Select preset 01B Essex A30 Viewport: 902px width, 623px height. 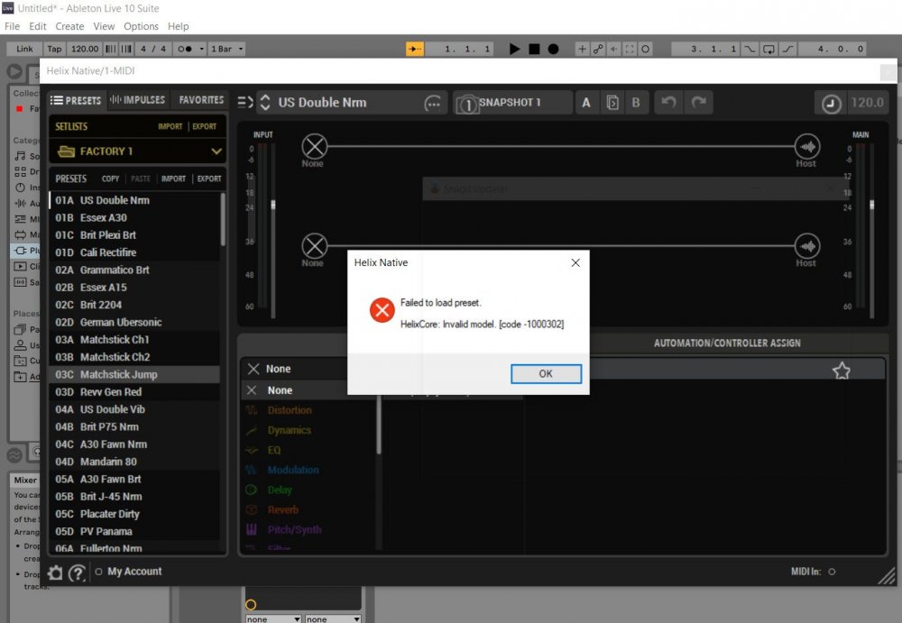134,218
